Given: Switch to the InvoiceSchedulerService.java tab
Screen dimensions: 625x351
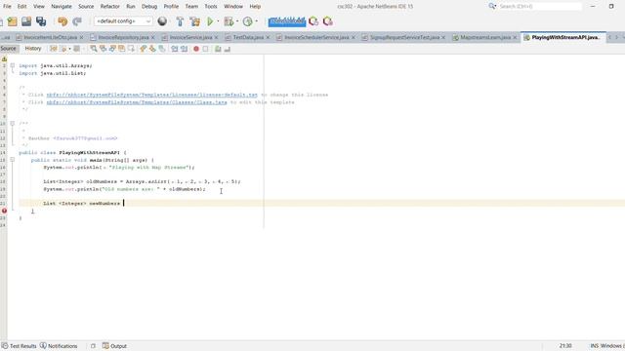Looking at the screenshot, I should pos(316,37).
